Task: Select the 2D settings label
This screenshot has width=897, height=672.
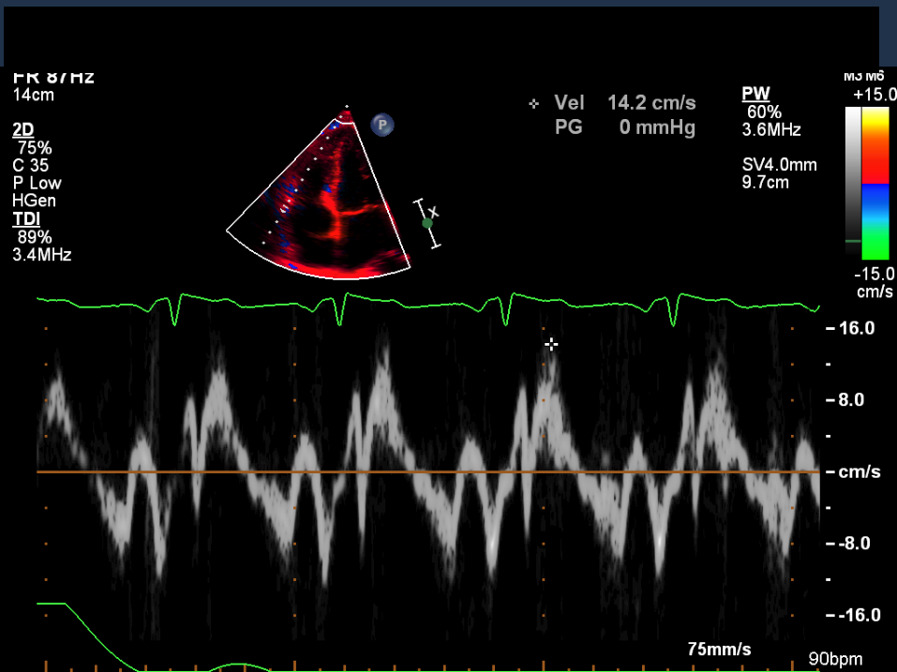Action: [x=22, y=130]
